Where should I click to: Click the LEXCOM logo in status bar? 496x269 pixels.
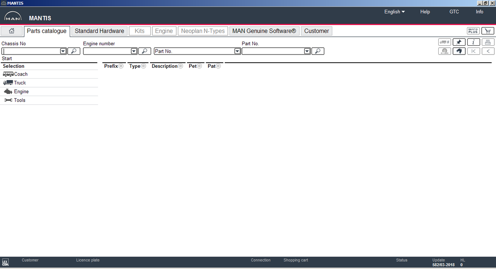click(x=5, y=262)
